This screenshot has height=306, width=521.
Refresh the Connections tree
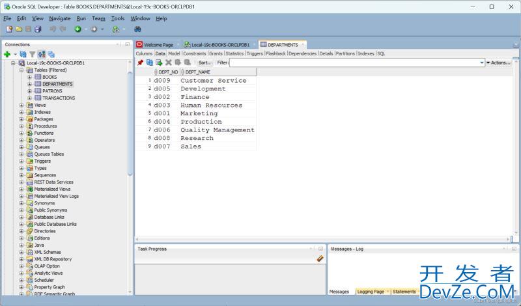click(x=23, y=54)
